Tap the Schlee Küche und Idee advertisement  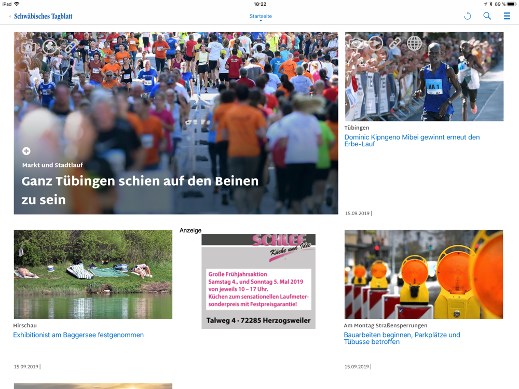(258, 281)
